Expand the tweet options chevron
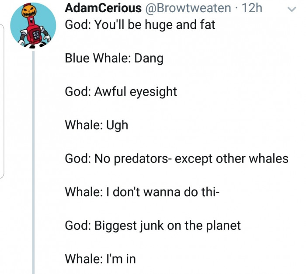The height and width of the screenshot is (274, 306). [x=291, y=8]
